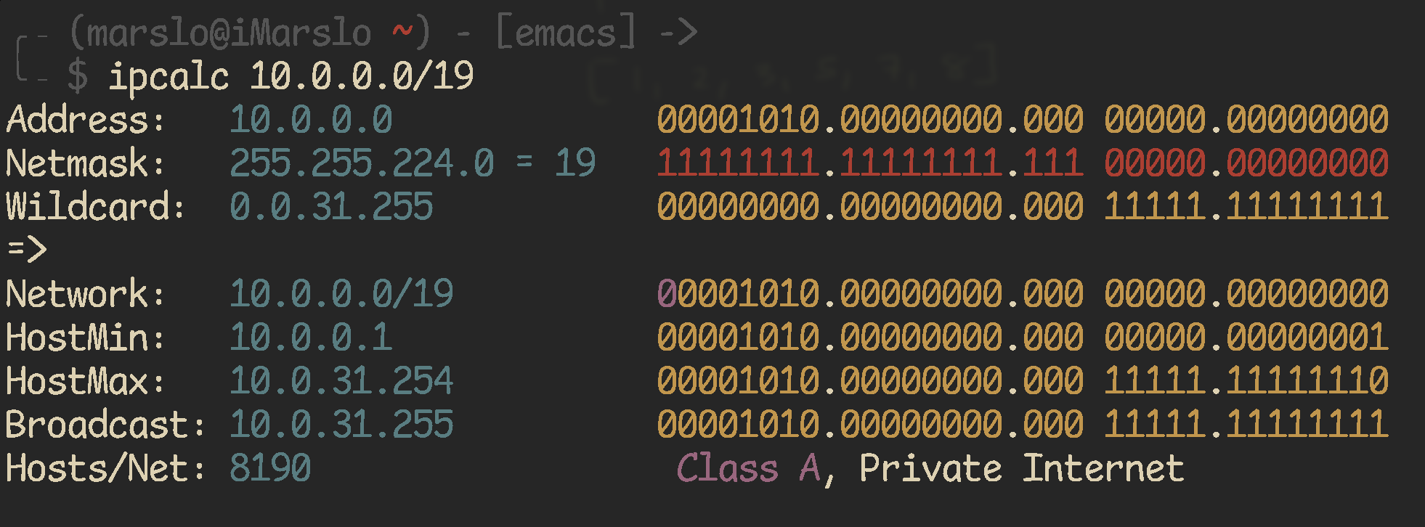Click the "Private Internet" text
Image resolution: width=1425 pixels, height=527 pixels.
(x=1022, y=468)
